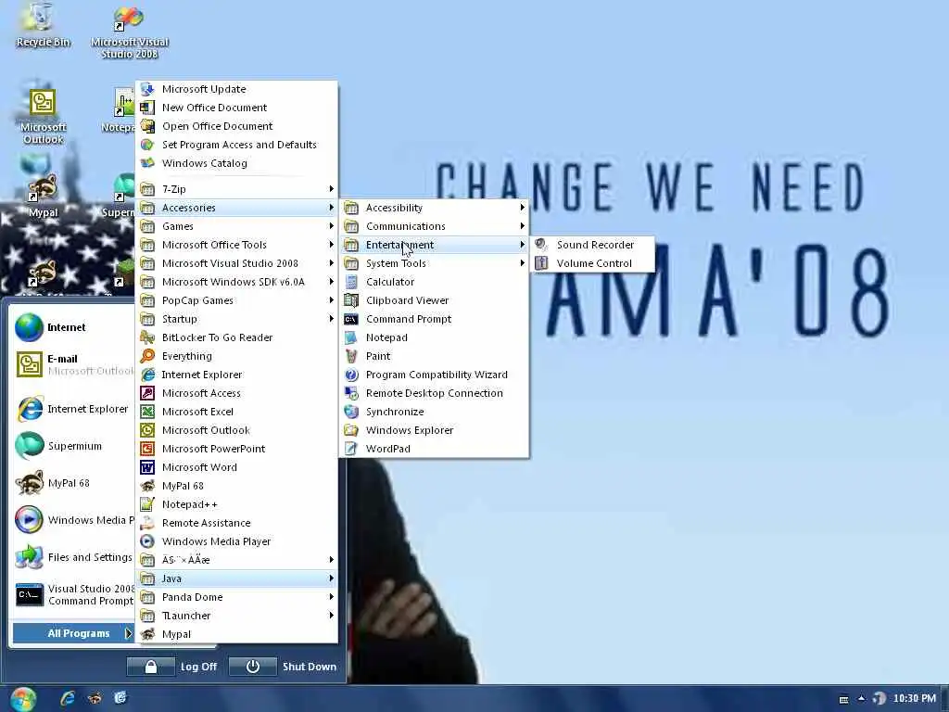Click the volume icon in system tray

(879, 699)
